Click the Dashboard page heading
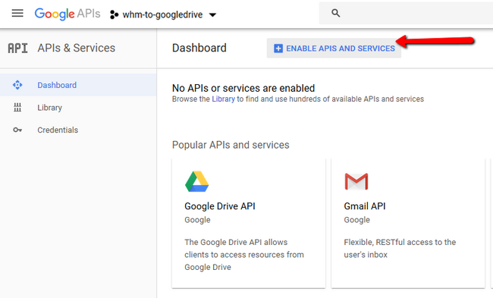Viewport: 493px width, 298px height. tap(199, 48)
